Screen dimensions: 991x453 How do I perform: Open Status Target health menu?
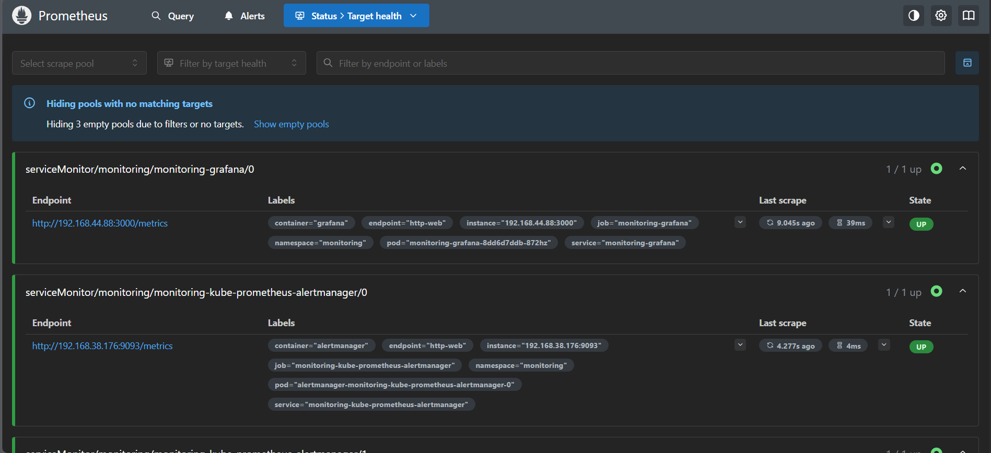(356, 16)
